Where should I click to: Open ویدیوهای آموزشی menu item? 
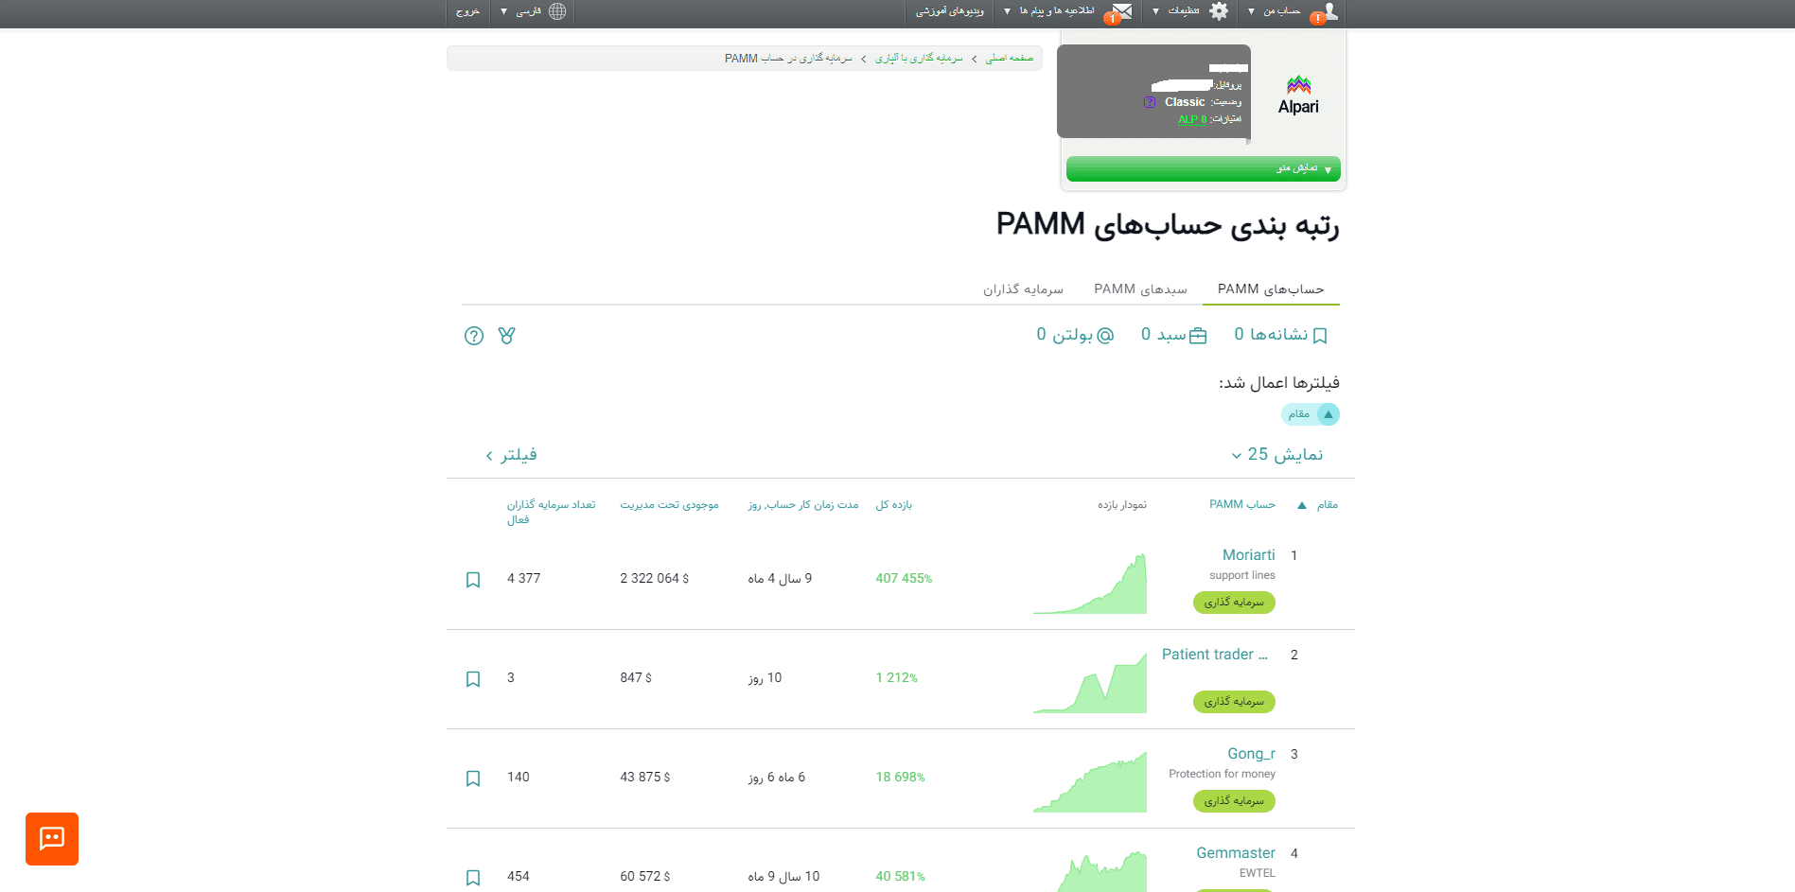pos(950,11)
